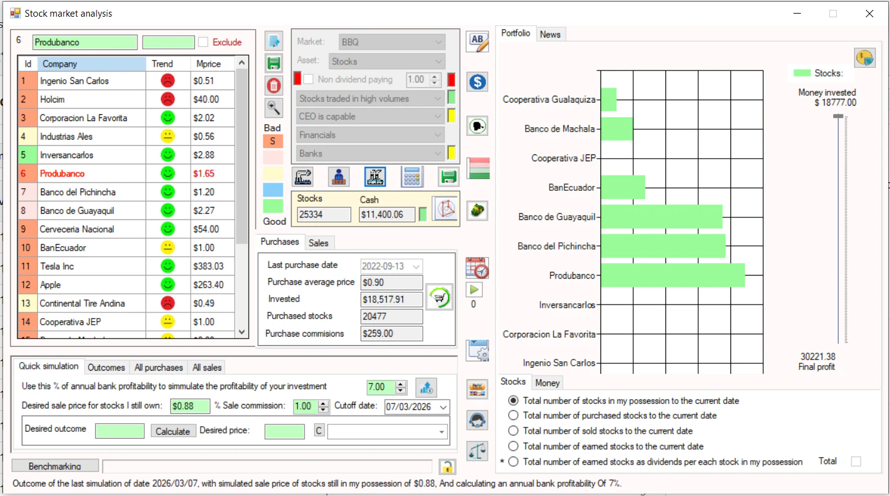Open the Financials dropdown
Image resolution: width=890 pixels, height=496 pixels.
pyautogui.click(x=369, y=135)
